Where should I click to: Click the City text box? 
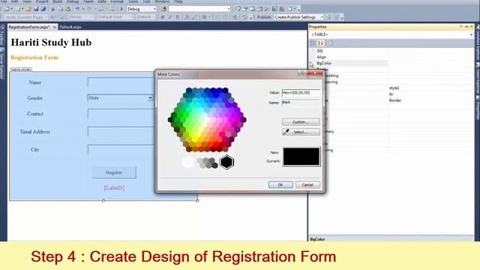121,150
